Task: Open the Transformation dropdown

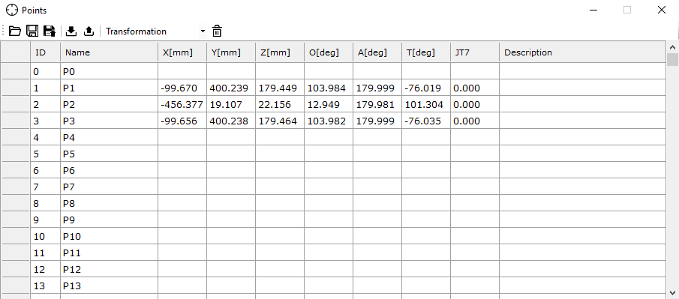Action: [155, 31]
